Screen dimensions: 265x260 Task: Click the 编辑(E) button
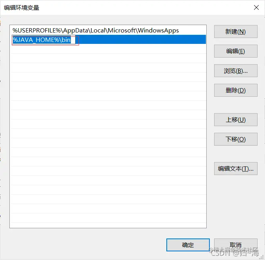tap(236, 51)
